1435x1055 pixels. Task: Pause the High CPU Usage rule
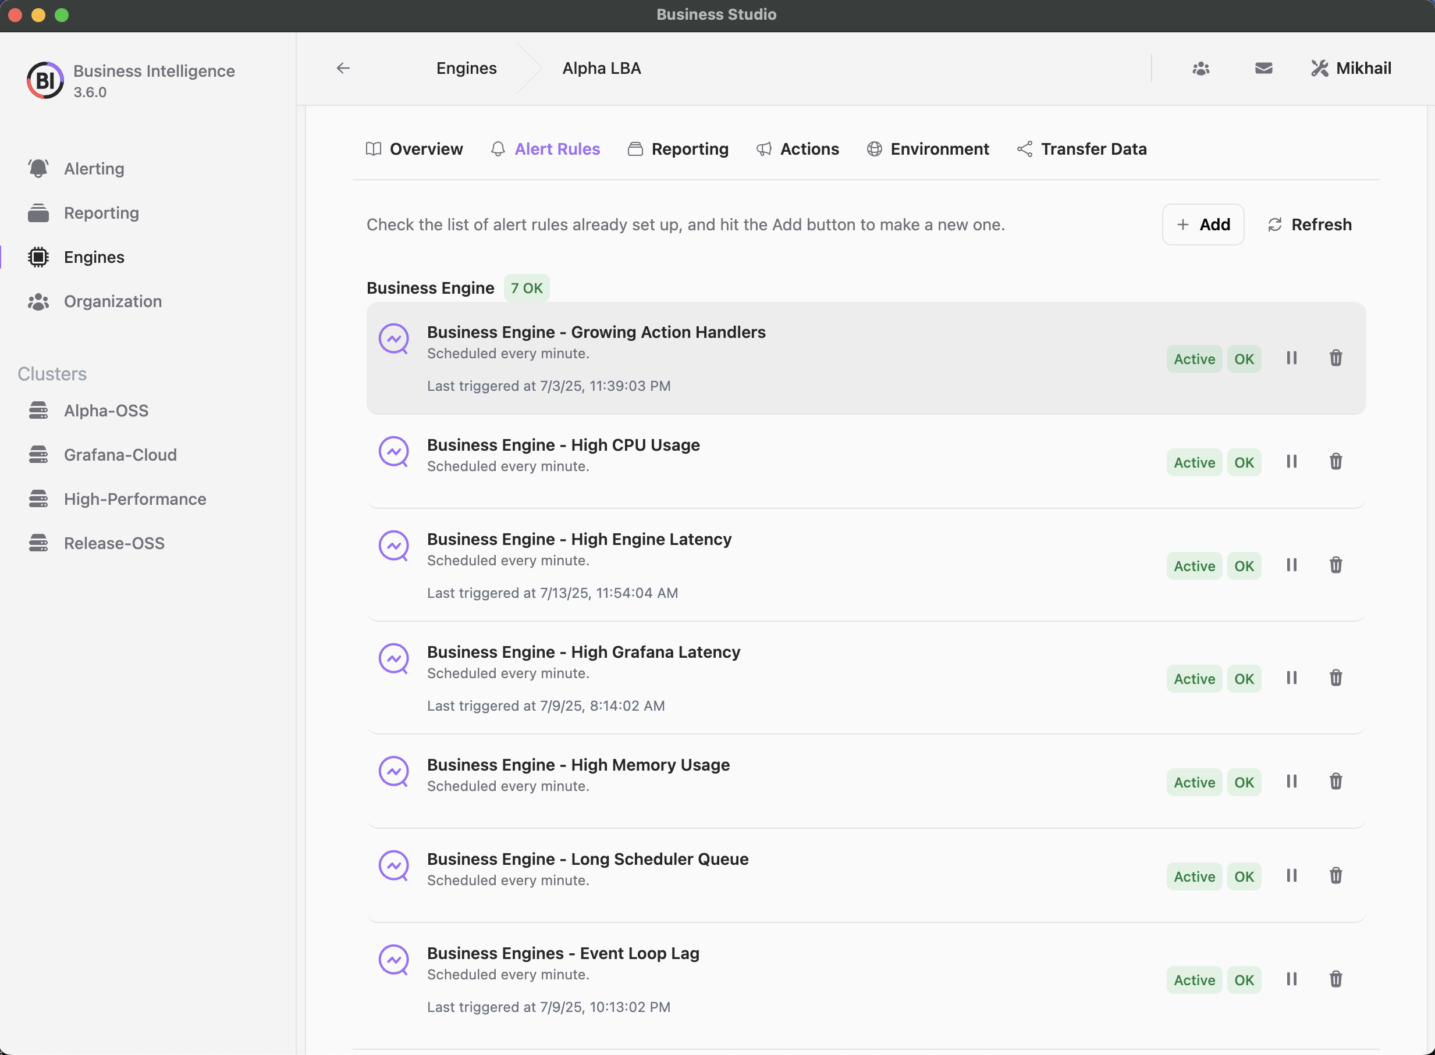(1292, 462)
